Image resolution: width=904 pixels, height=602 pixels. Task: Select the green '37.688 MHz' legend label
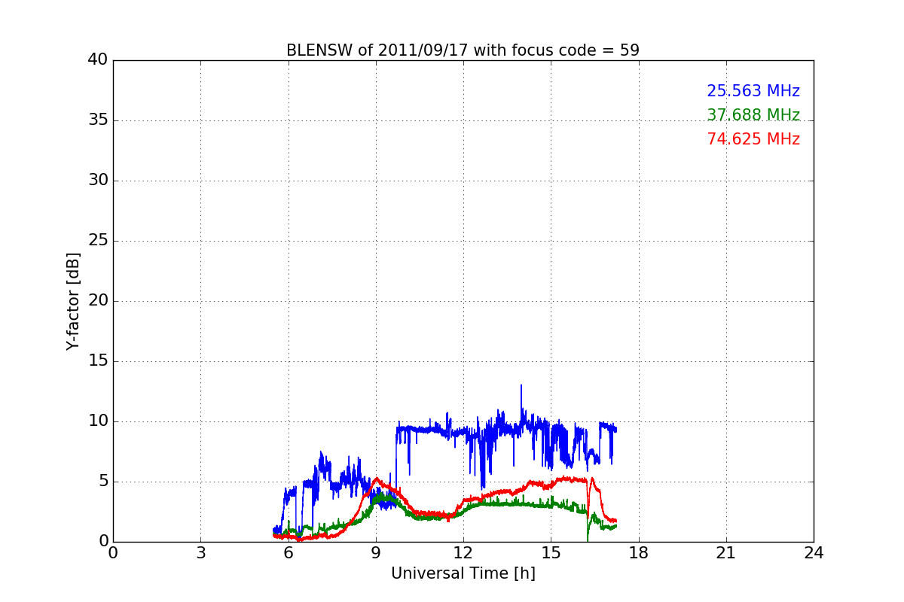coord(753,115)
